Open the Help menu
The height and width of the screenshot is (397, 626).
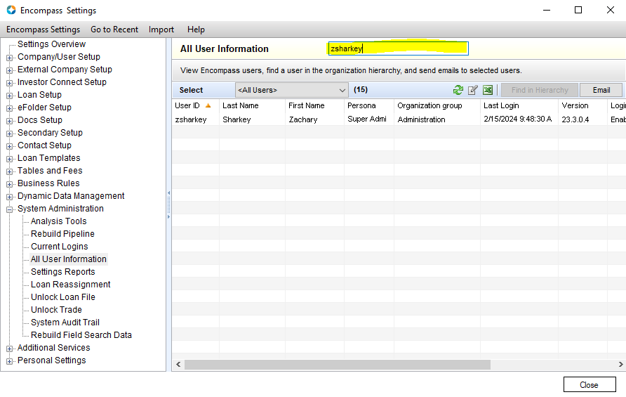click(196, 30)
